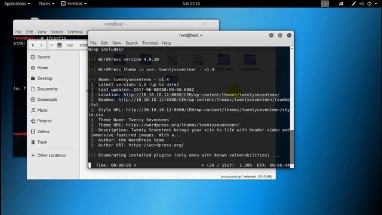Click the rockyou.txt.gz selected status text

click(x=246, y=177)
